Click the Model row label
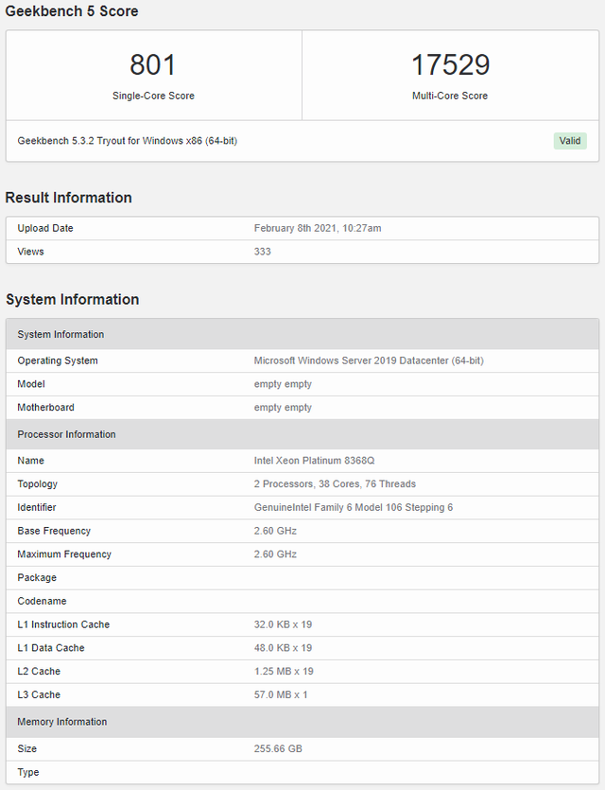This screenshot has height=790, width=605. tap(31, 384)
